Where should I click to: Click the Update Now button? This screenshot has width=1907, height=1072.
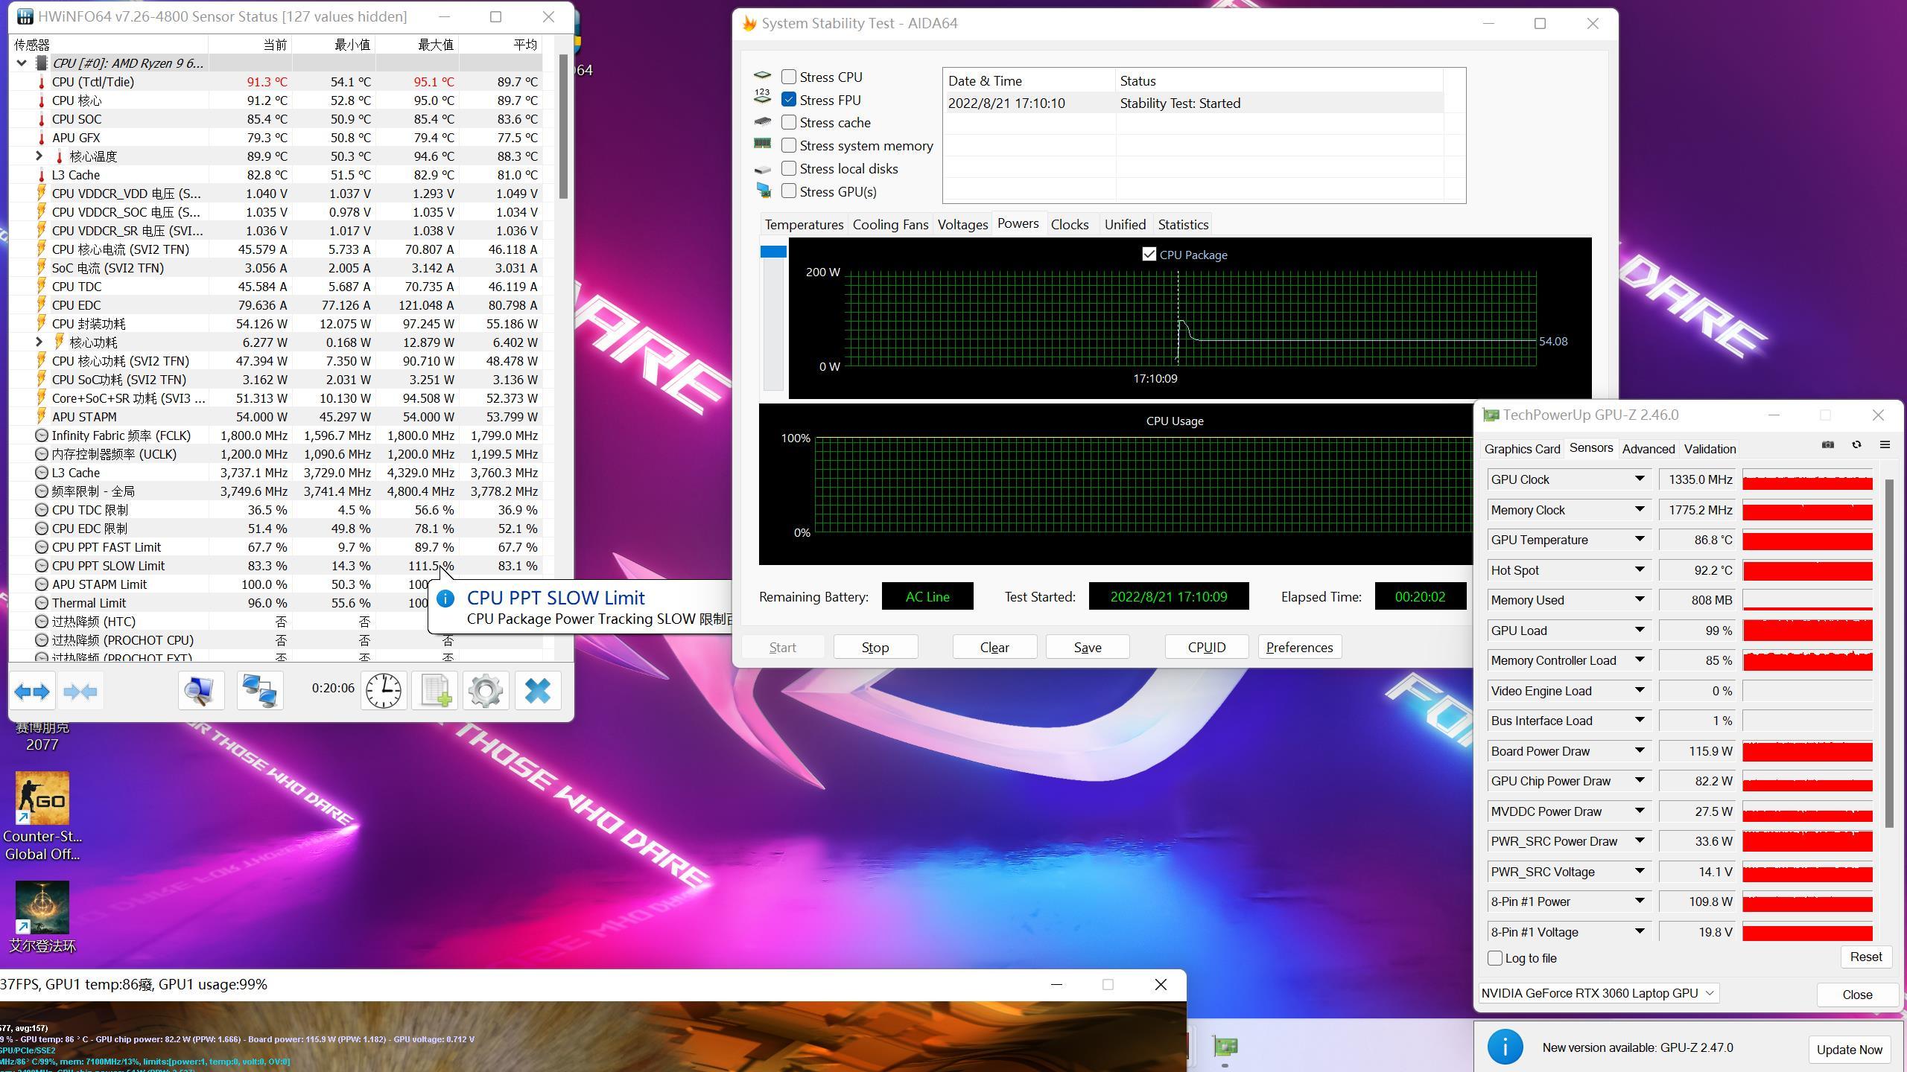pyautogui.click(x=1849, y=1050)
